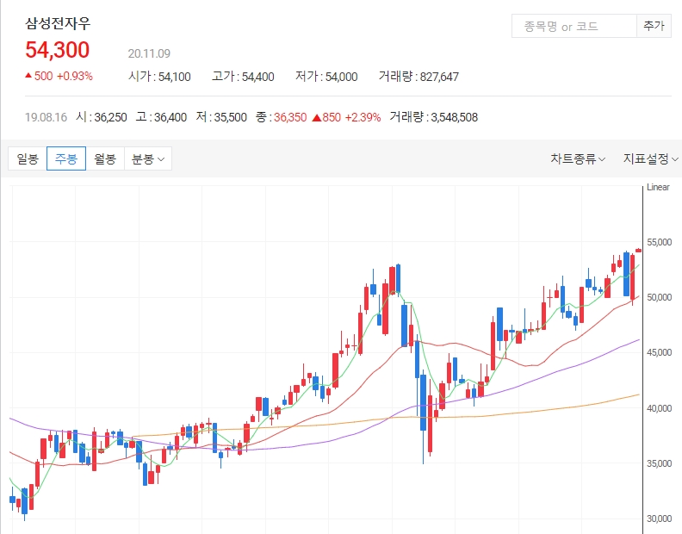This screenshot has width=682, height=534.
Task: Click the long blue crash candle below 35,000
Action: point(423,402)
